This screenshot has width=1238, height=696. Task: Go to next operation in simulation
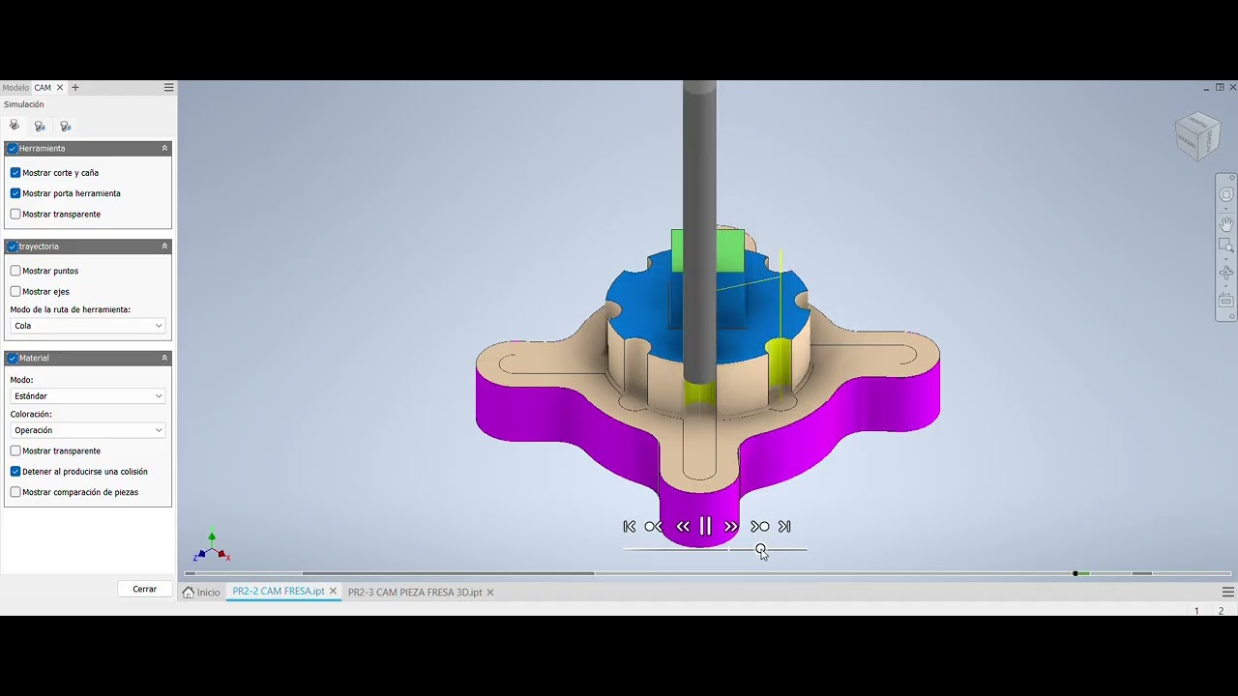pos(760,526)
